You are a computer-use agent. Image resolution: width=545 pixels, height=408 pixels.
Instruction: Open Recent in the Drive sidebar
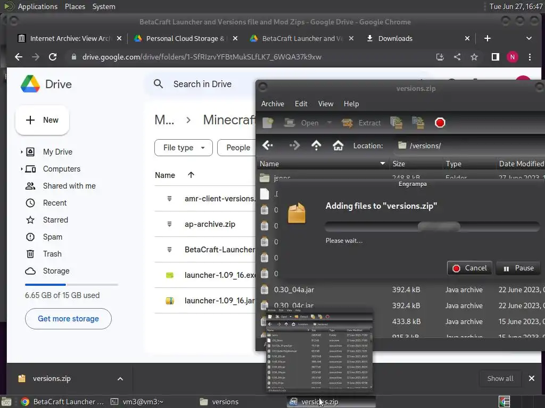click(55, 203)
